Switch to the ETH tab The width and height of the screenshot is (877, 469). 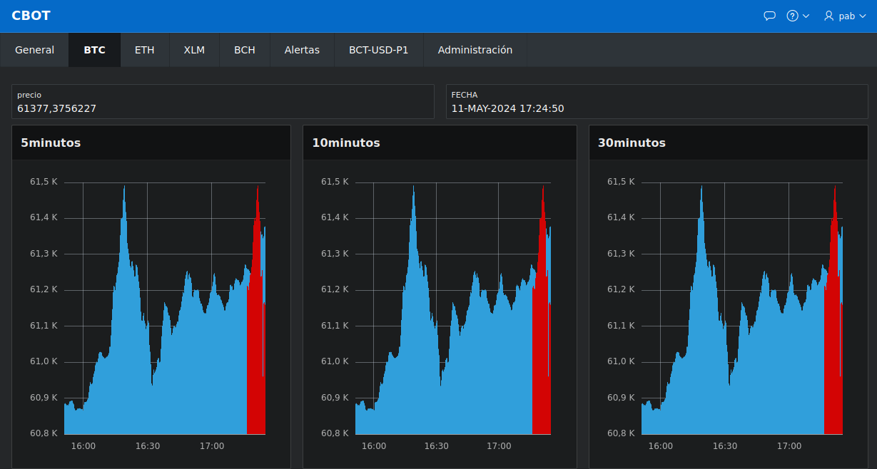point(144,50)
